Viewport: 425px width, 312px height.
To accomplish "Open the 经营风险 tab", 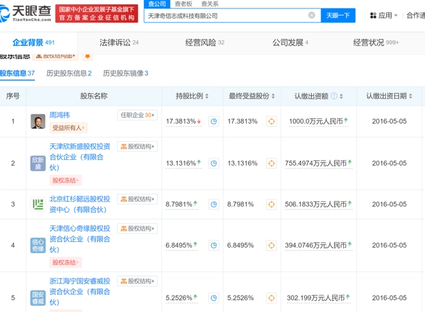I will [x=205, y=43].
